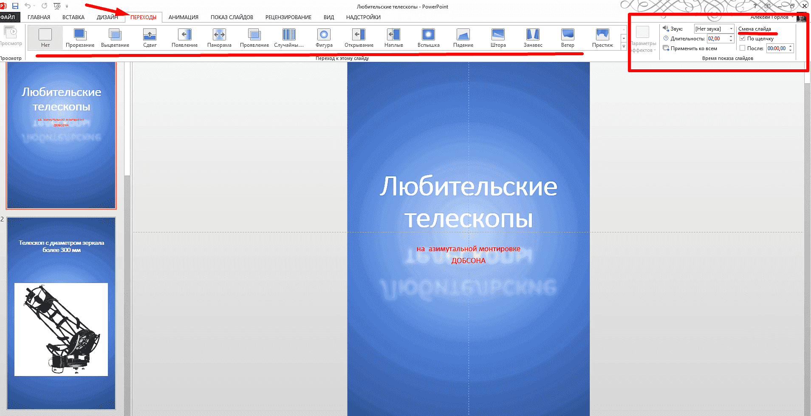The width and height of the screenshot is (811, 416).
Task: Uncheck По щелчку slide change option
Action: pyautogui.click(x=742, y=38)
